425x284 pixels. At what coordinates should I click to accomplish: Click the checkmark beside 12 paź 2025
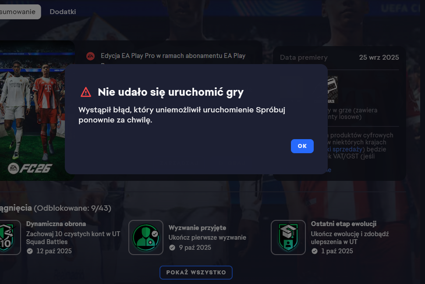[x=30, y=251]
